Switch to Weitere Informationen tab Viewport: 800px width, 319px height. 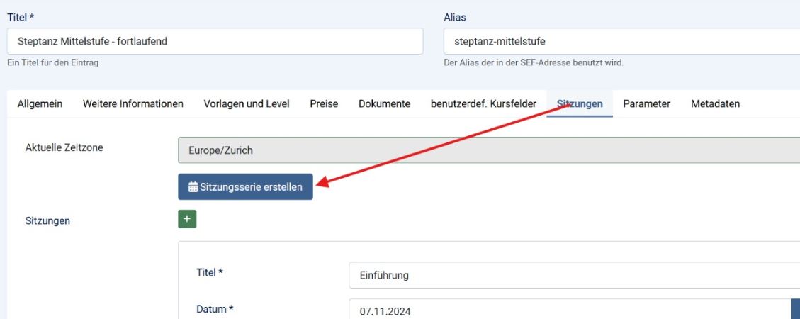click(x=133, y=103)
